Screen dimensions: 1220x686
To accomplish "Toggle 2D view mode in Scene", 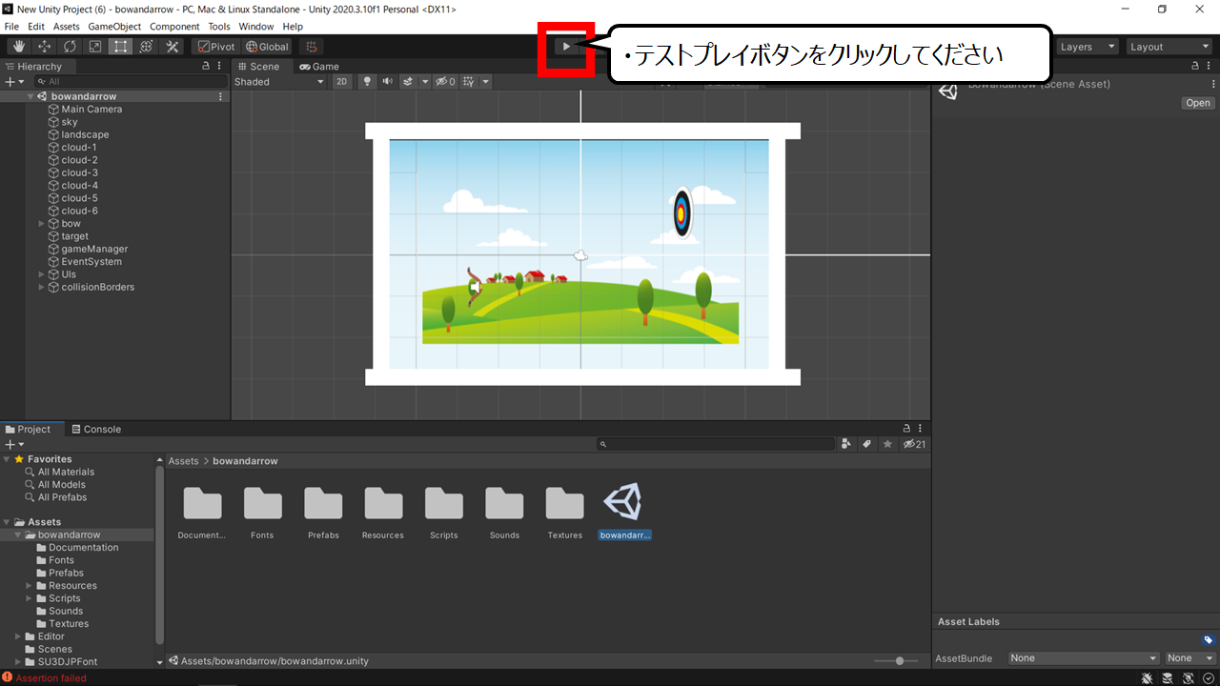I will [342, 82].
